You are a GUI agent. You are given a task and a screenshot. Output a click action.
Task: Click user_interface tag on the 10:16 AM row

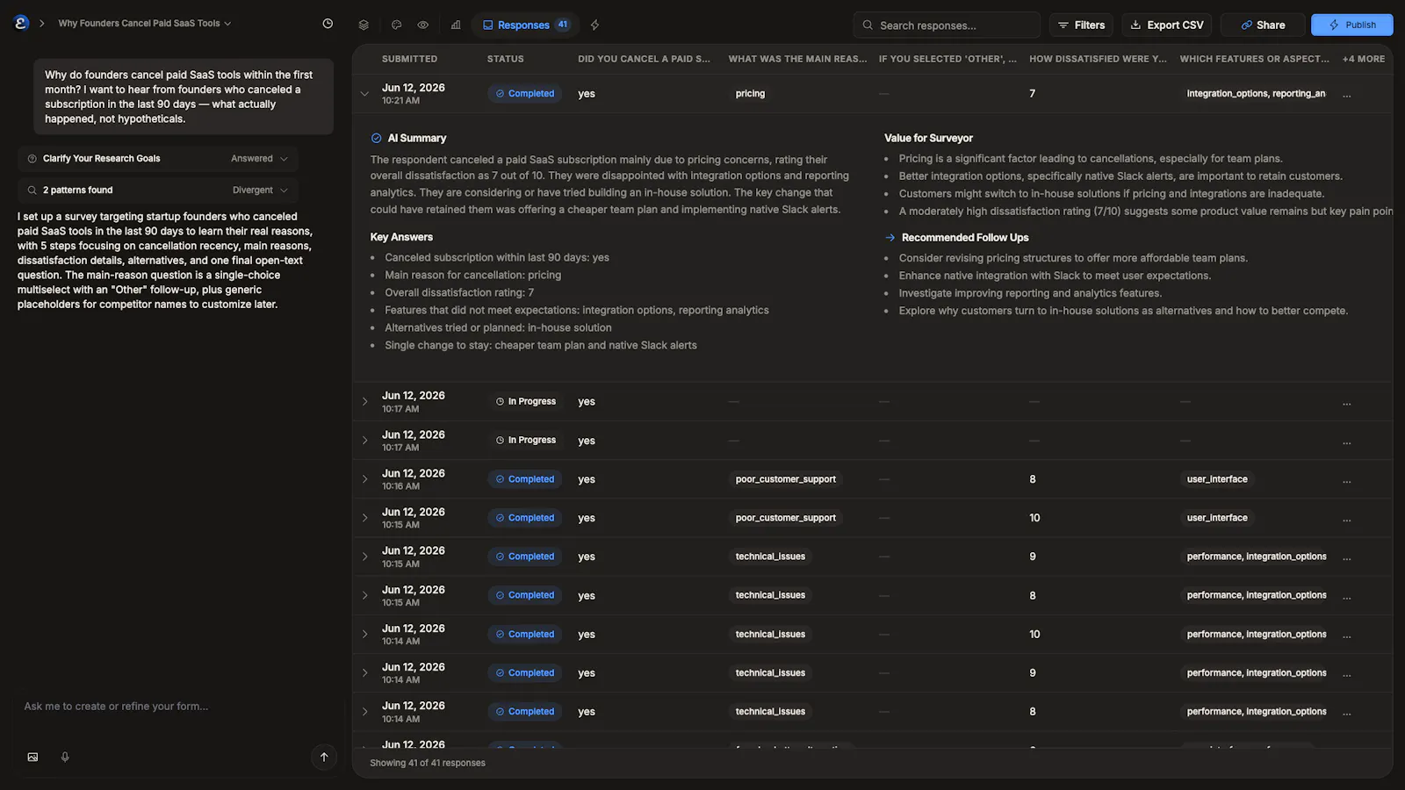[1217, 479]
